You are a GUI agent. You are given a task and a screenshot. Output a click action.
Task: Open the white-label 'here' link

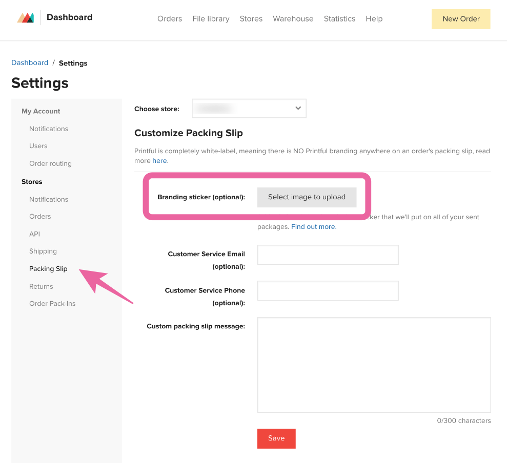[x=159, y=160]
